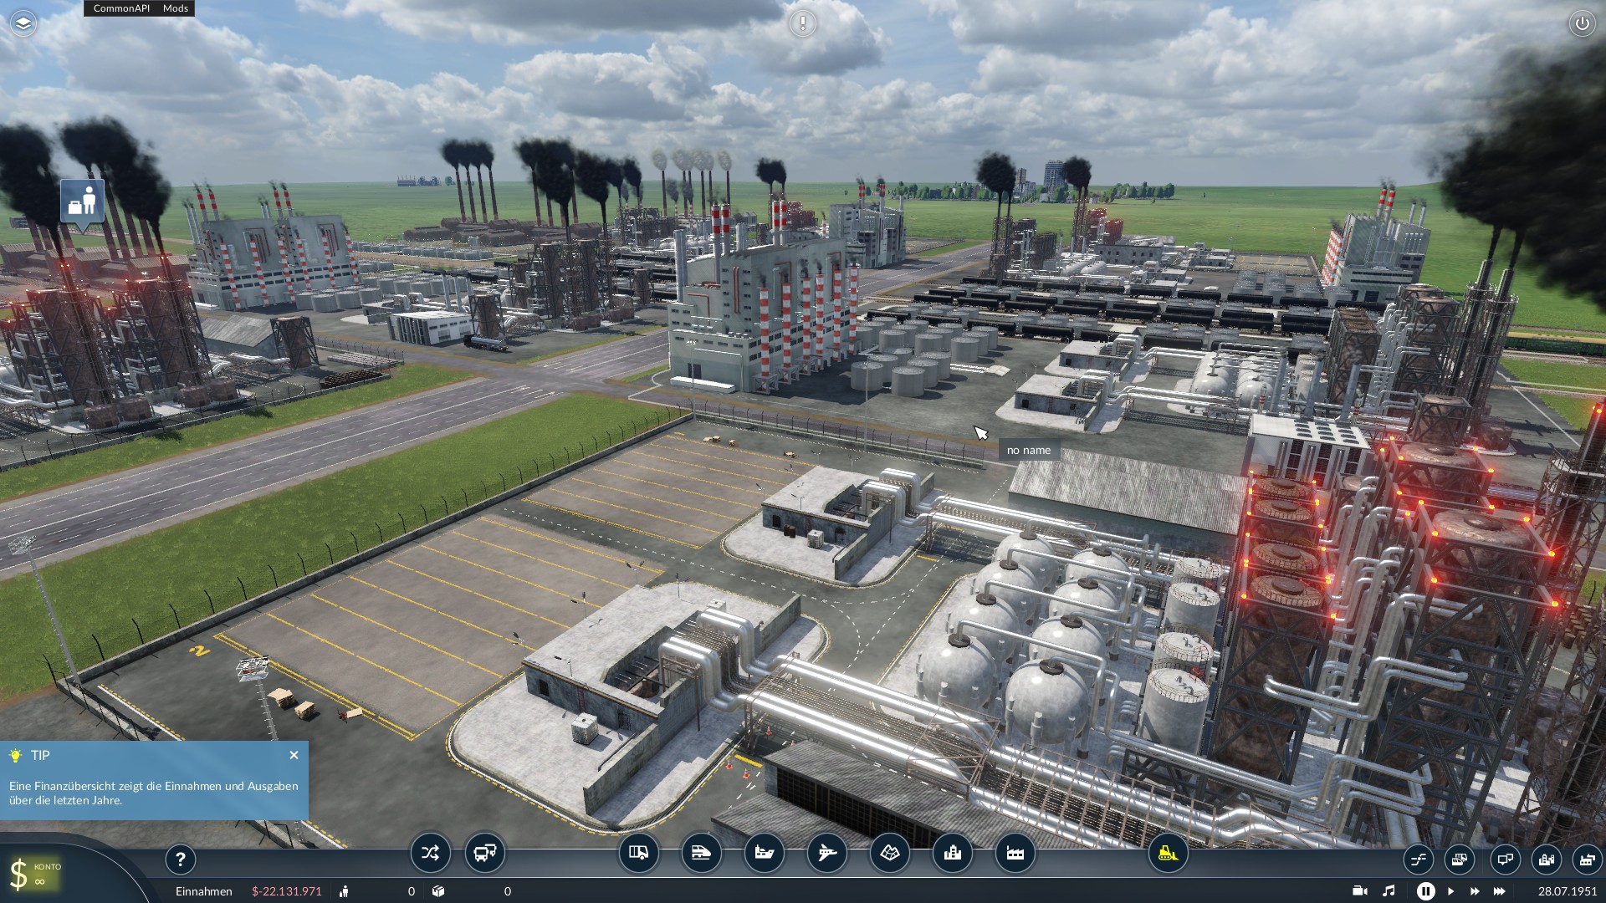Close the TIP notification panel

pyautogui.click(x=294, y=755)
